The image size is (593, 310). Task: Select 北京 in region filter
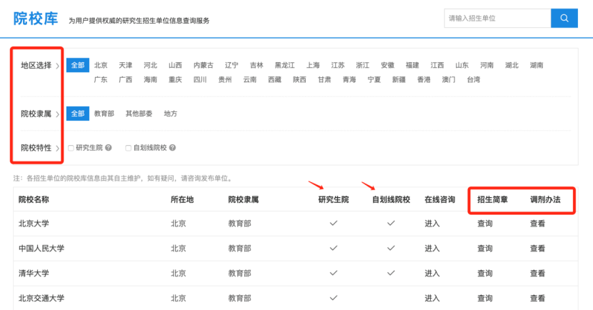pos(101,65)
